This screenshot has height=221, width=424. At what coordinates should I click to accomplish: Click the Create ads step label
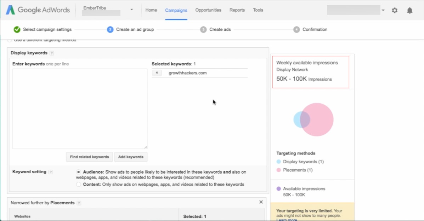(220, 29)
